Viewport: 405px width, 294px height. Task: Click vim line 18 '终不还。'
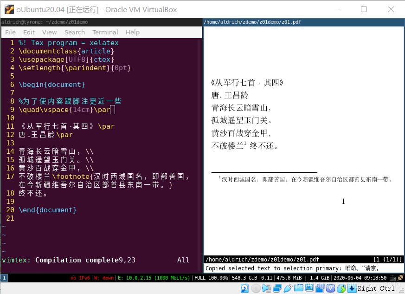(33, 193)
